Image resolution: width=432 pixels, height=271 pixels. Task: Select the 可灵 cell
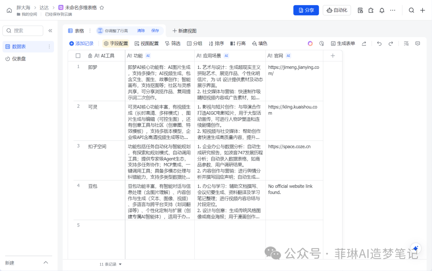[105, 121]
